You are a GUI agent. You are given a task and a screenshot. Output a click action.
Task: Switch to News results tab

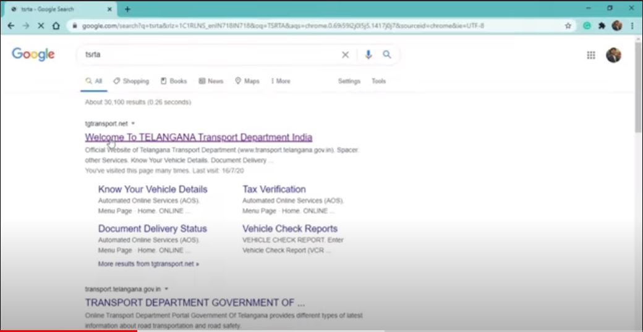tap(211, 81)
